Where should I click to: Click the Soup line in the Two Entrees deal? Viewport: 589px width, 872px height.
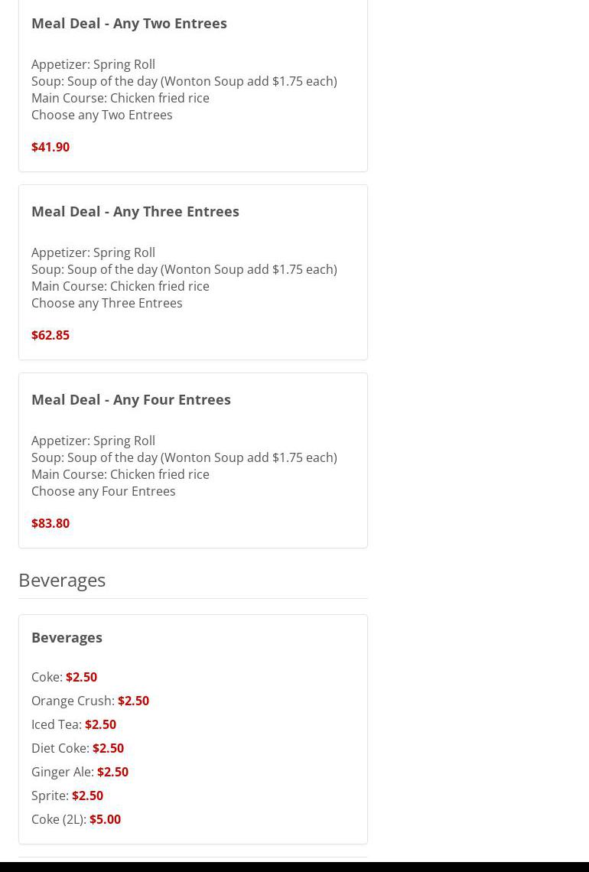click(x=184, y=81)
